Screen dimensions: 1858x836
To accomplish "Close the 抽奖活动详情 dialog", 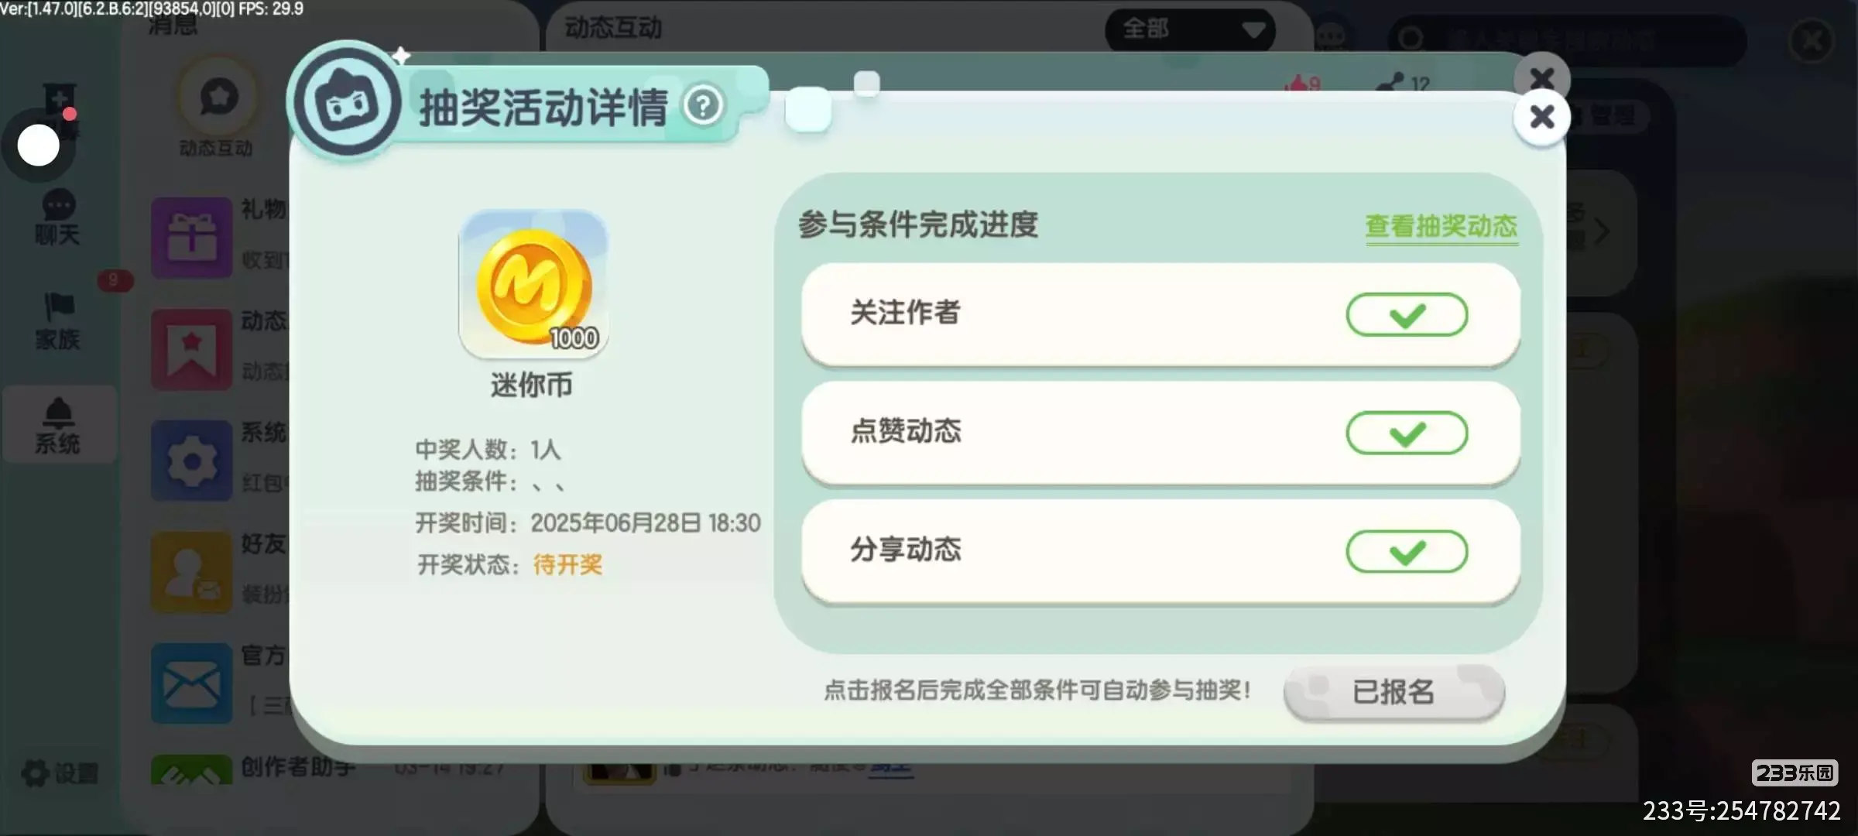I will [x=1542, y=117].
